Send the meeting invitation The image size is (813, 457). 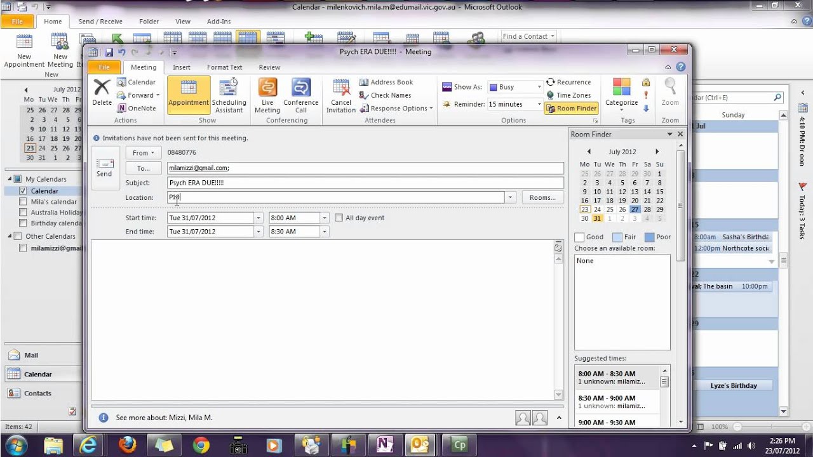point(104,168)
